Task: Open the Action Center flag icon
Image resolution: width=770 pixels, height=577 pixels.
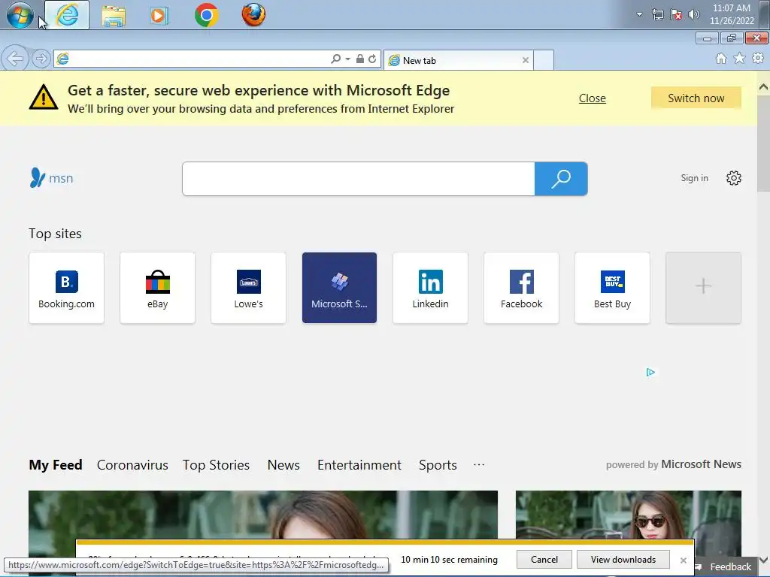Action: [x=676, y=15]
